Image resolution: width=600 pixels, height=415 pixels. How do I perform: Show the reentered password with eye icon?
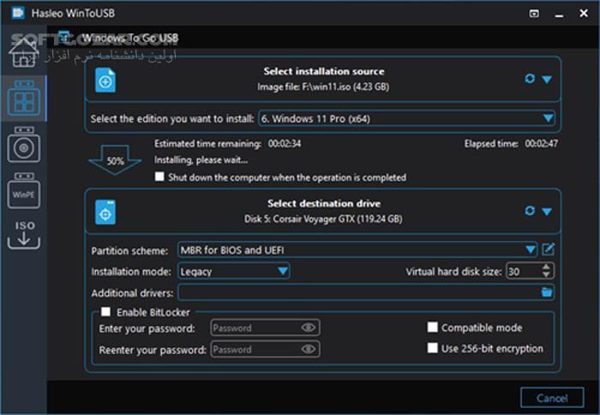pos(309,350)
